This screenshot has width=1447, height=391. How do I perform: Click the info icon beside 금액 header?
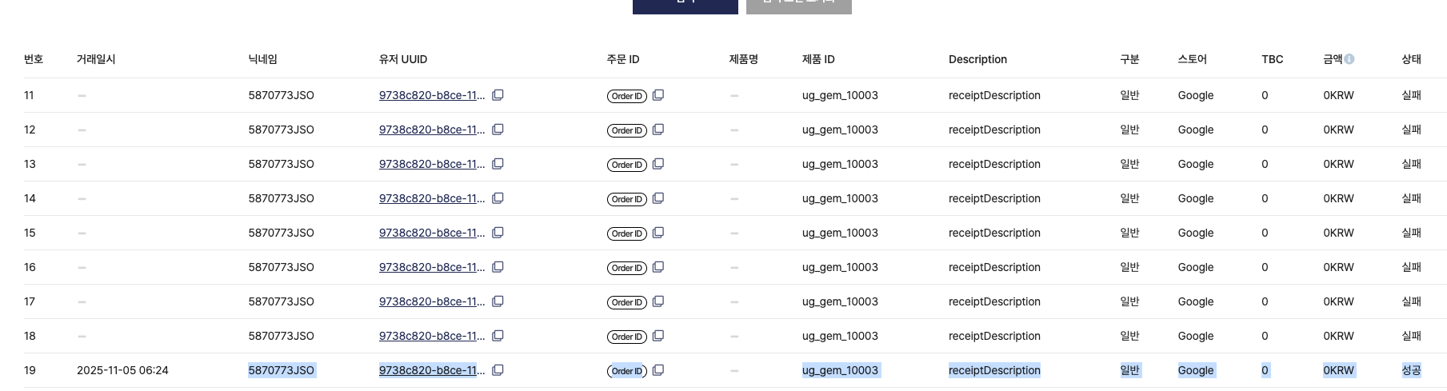pyautogui.click(x=1349, y=59)
